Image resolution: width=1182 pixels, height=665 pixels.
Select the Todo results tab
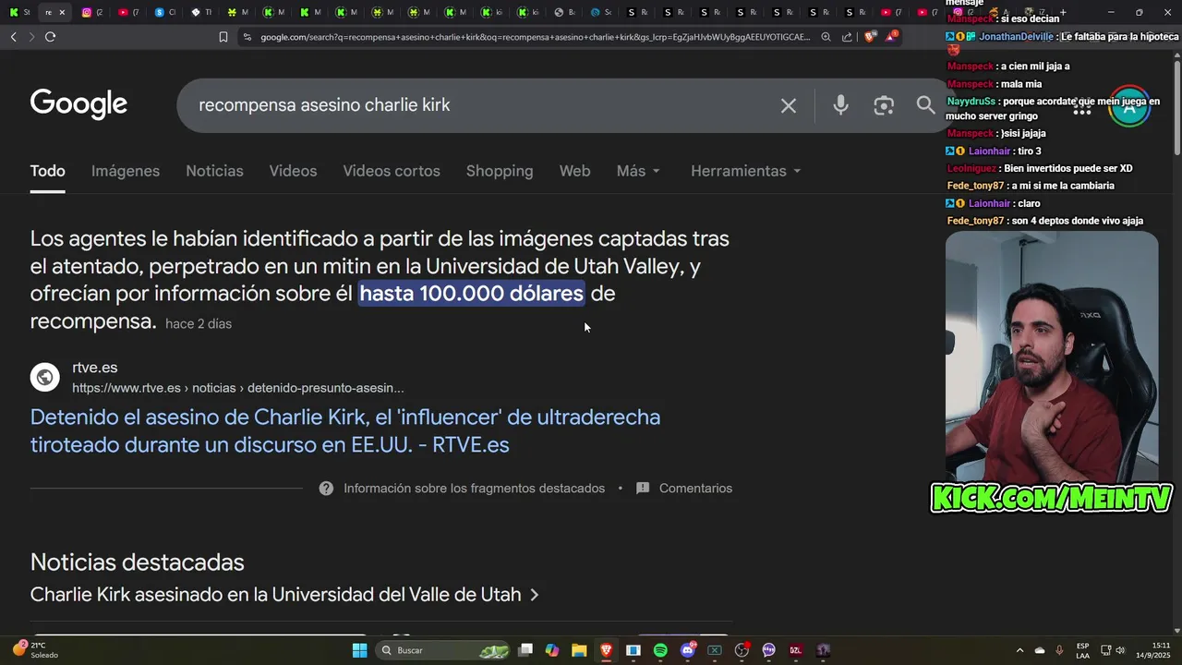point(47,171)
